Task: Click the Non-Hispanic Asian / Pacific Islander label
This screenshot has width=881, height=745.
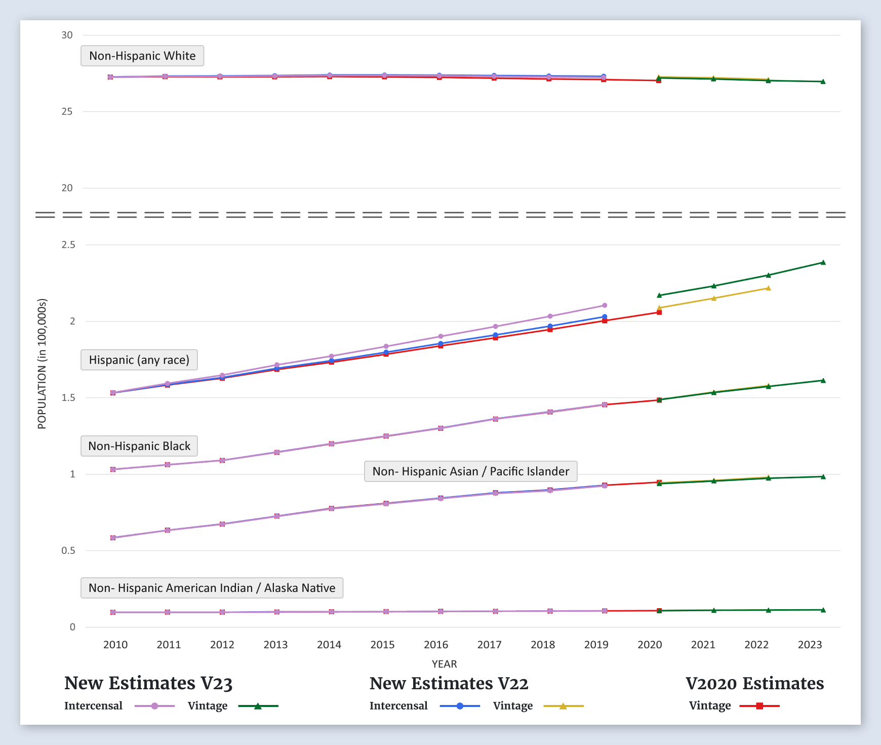Action: (470, 471)
